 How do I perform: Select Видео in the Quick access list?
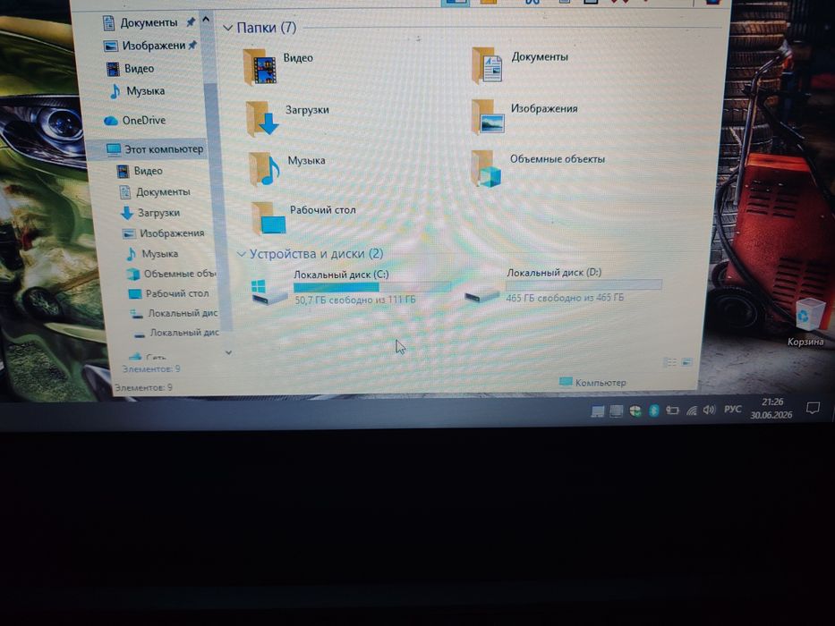tap(131, 69)
